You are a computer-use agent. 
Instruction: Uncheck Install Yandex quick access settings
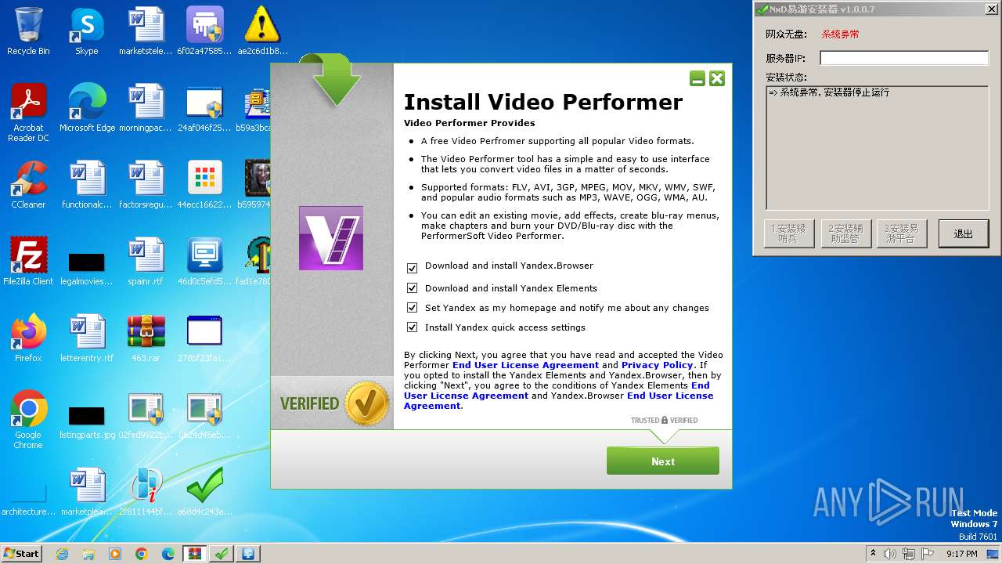pos(412,328)
